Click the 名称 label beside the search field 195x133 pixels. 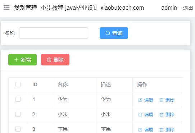[10, 33]
